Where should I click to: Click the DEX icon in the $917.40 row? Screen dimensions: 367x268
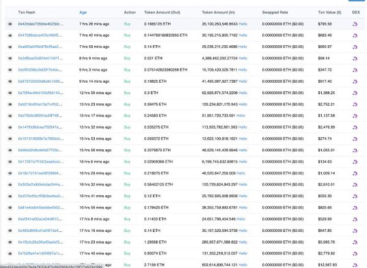(355, 81)
